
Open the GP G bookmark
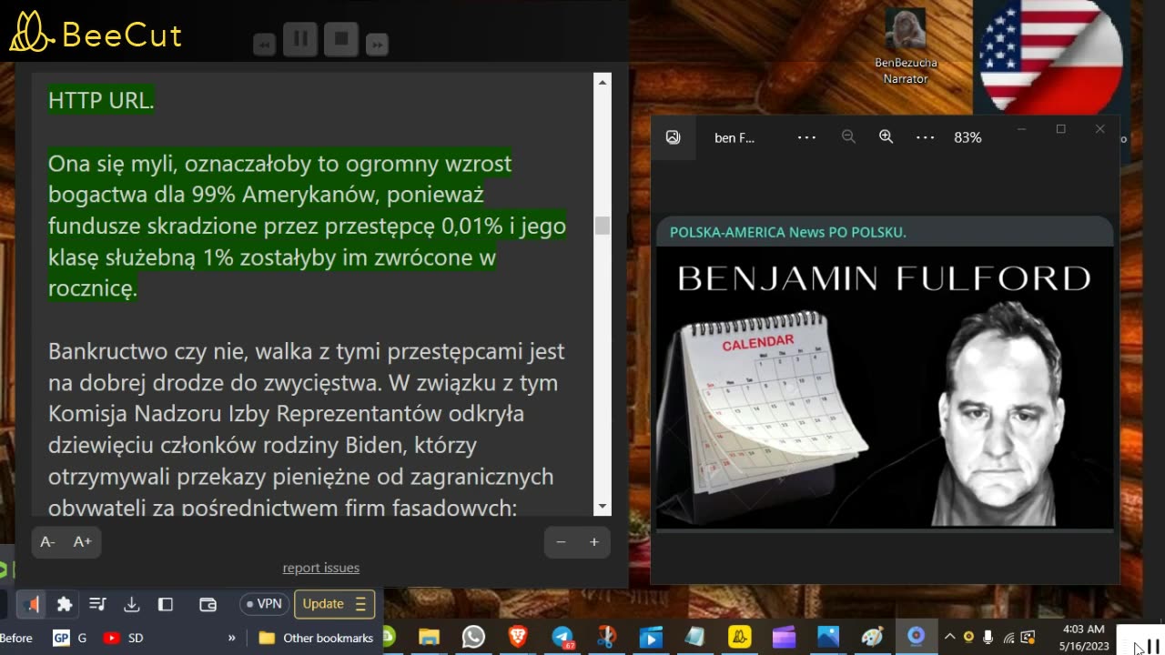click(70, 638)
